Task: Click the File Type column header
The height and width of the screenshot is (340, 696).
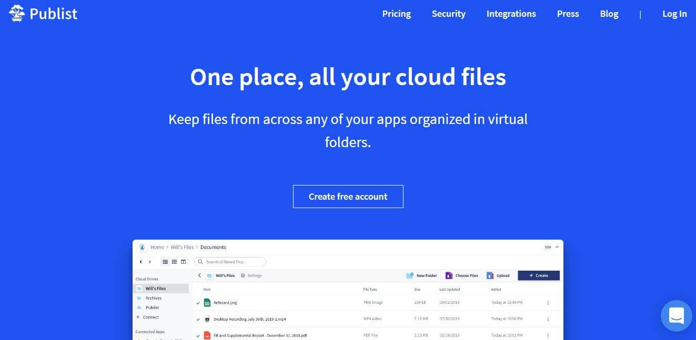Action: [x=370, y=289]
